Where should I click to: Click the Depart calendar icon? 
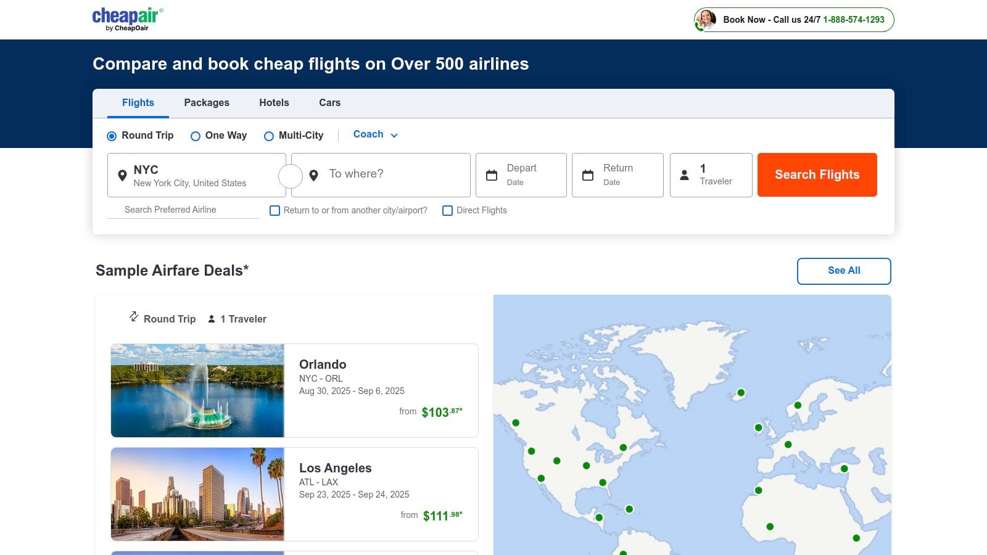tap(492, 175)
